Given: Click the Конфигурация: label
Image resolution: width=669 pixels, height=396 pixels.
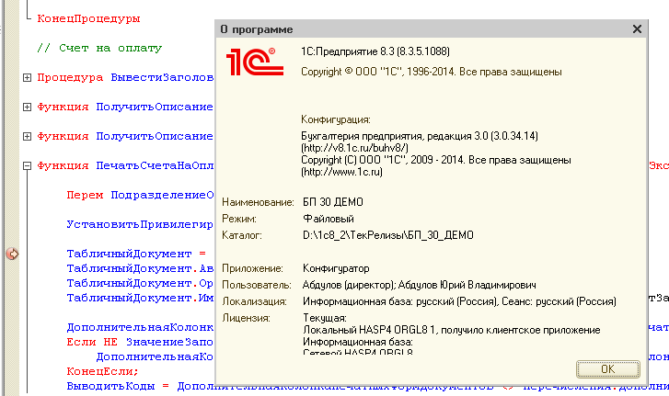Looking at the screenshot, I should click(x=335, y=119).
